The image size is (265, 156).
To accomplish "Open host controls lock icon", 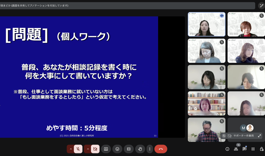I will 262,149.
